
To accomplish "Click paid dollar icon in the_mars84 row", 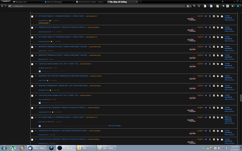I will coord(210,96).
